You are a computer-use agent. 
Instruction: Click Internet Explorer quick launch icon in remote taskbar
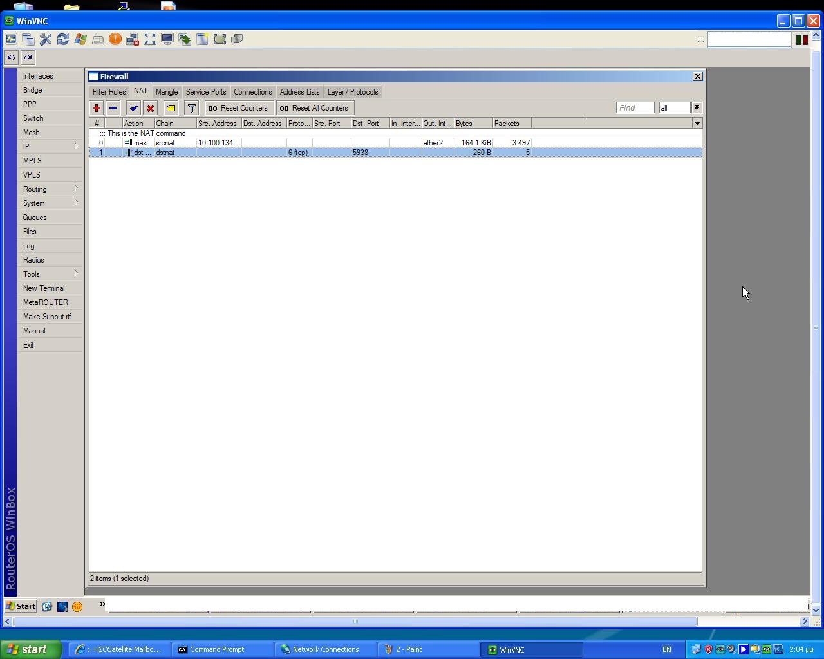point(47,606)
